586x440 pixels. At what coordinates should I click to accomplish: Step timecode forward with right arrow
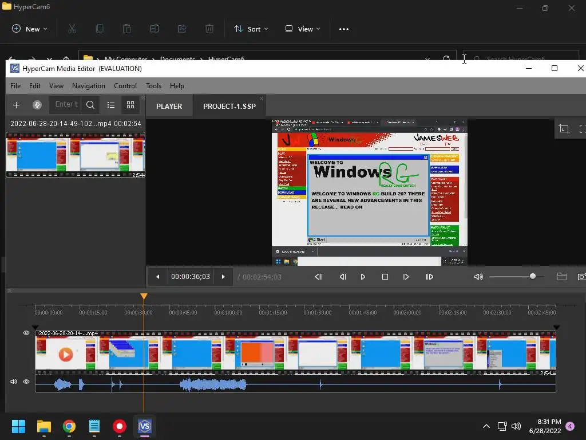[223, 277]
